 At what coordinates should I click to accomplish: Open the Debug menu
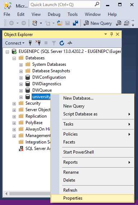54,14
